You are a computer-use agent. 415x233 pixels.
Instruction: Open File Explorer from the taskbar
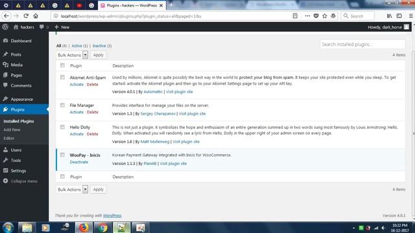tap(27, 227)
